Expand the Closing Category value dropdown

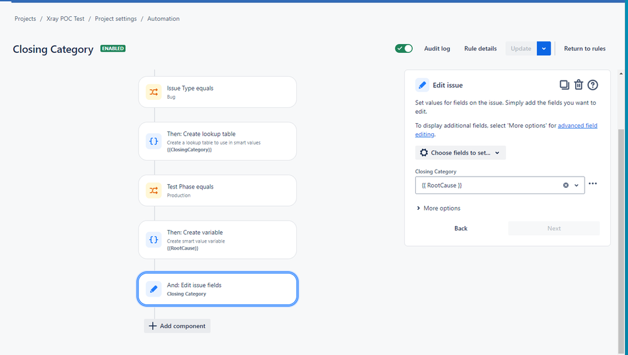(x=576, y=185)
